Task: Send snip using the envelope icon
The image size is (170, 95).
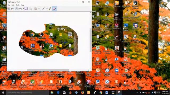Action: click(x=35, y=9)
